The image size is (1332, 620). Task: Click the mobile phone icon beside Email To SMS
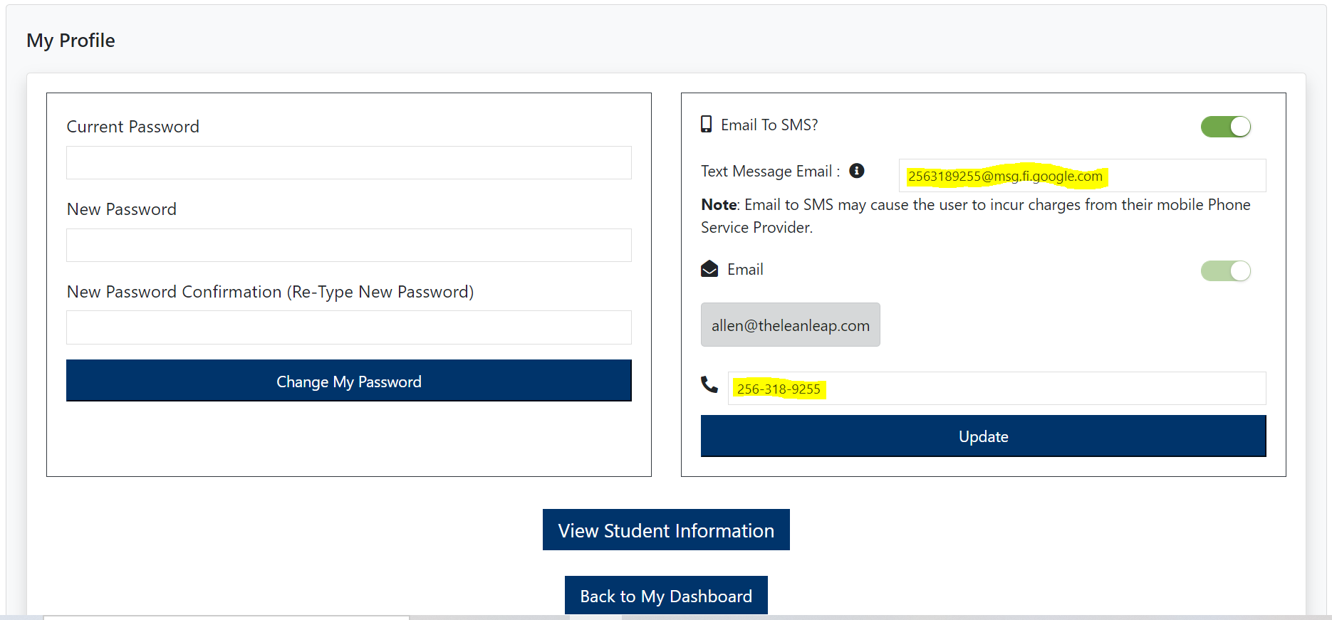pyautogui.click(x=706, y=125)
